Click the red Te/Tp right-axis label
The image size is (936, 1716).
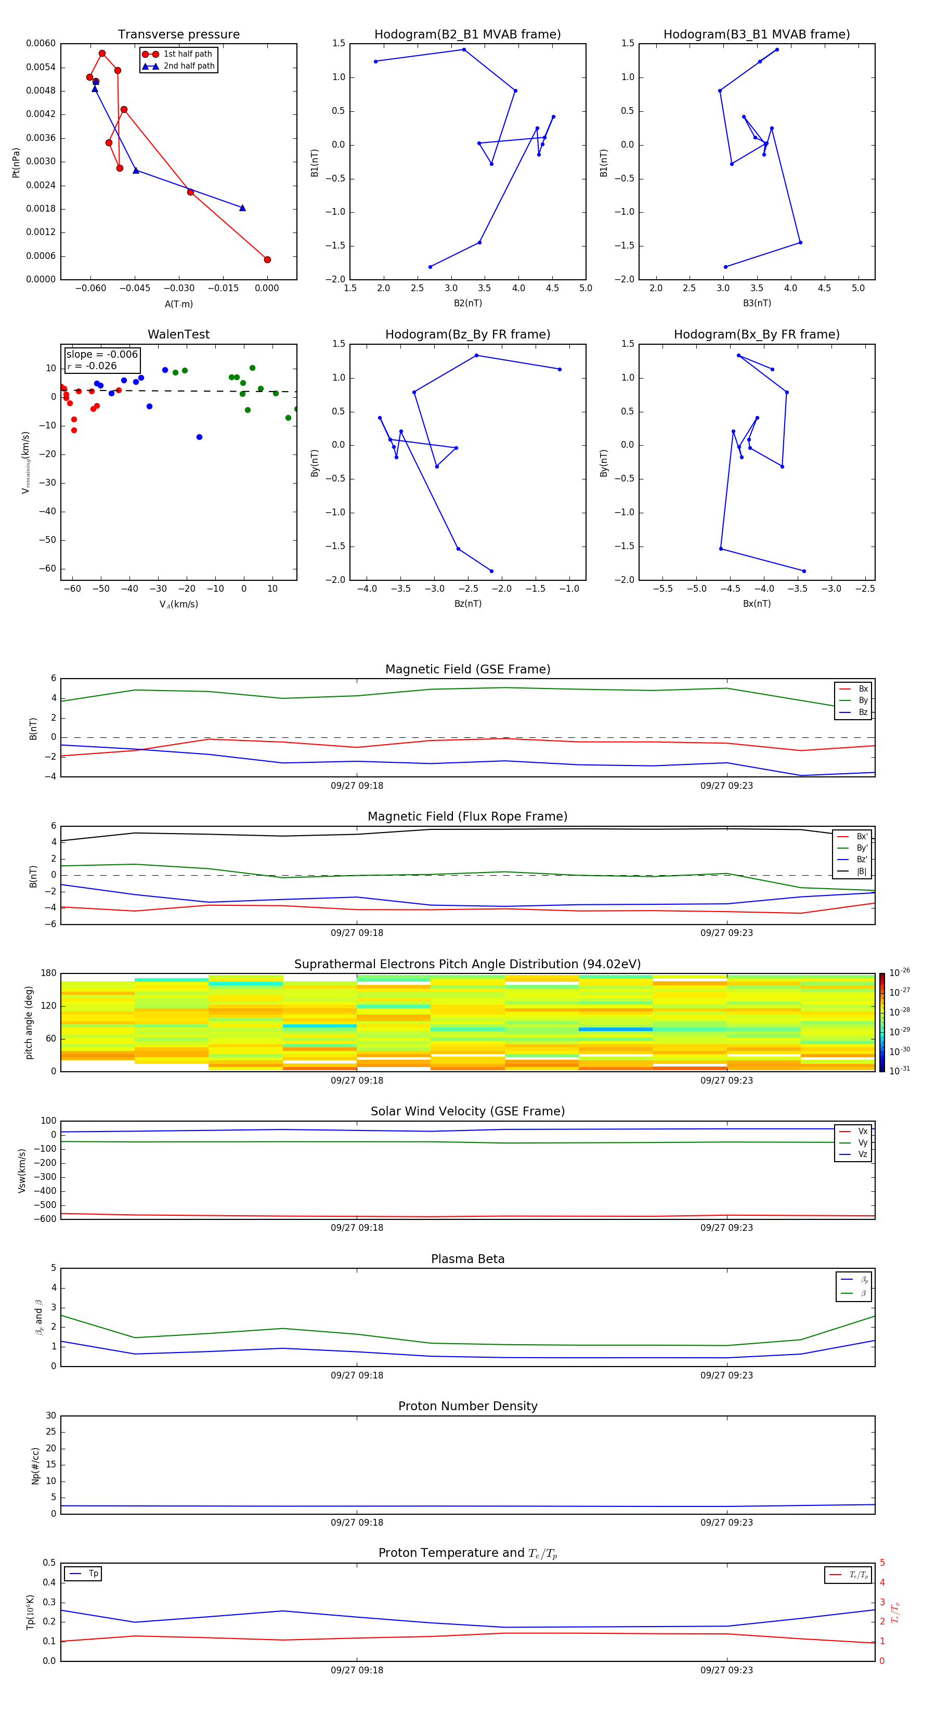(x=895, y=1612)
